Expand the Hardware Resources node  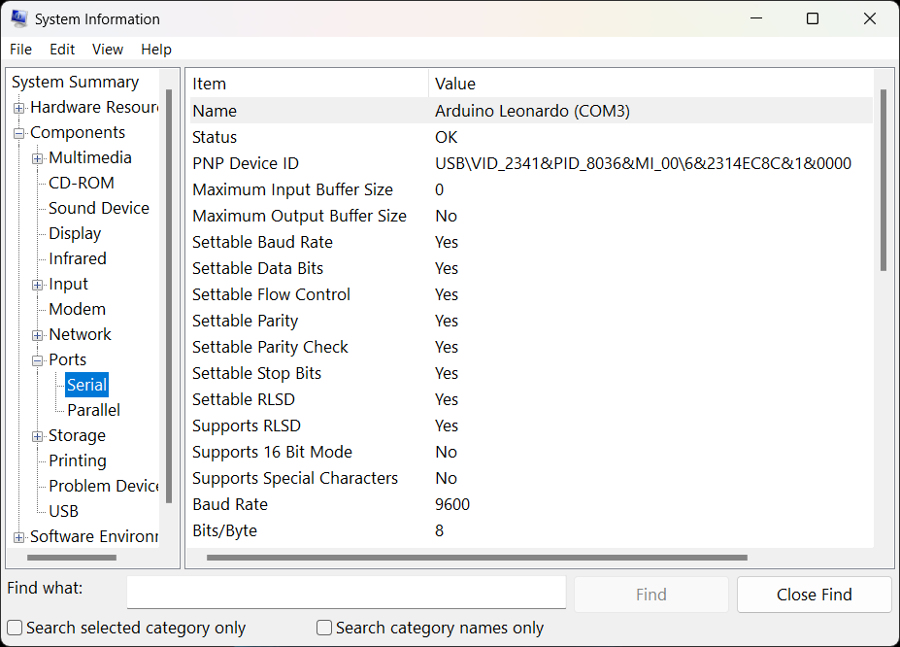tap(19, 108)
